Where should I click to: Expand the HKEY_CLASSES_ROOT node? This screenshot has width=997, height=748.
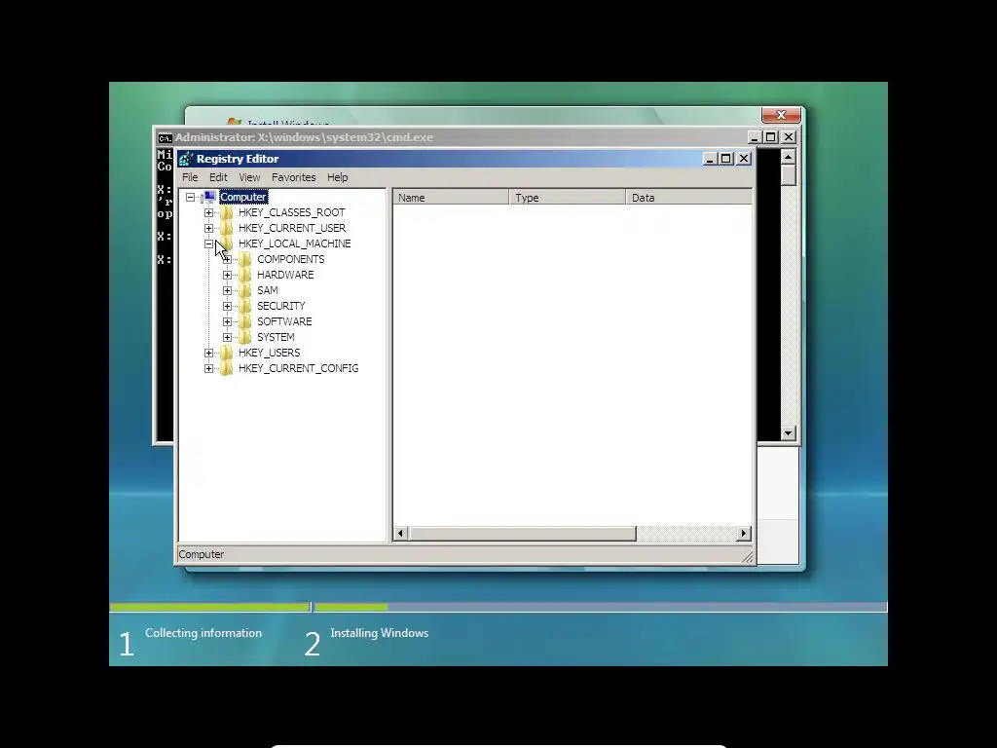click(x=208, y=212)
